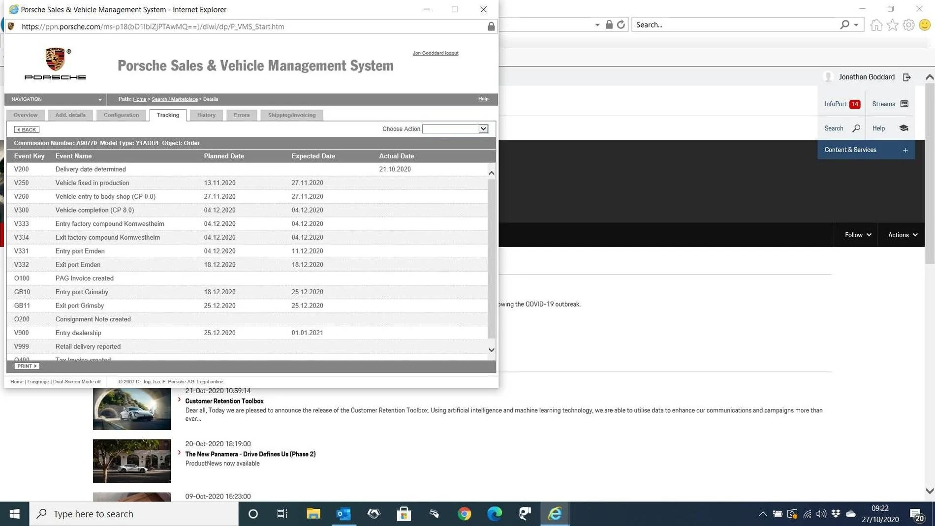935x526 pixels.
Task: Switch to the Add. details tab
Action: [70, 115]
